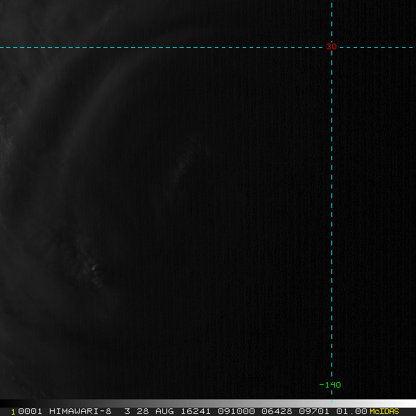
Task: Click the green -140 longitude label
Action: [330, 385]
